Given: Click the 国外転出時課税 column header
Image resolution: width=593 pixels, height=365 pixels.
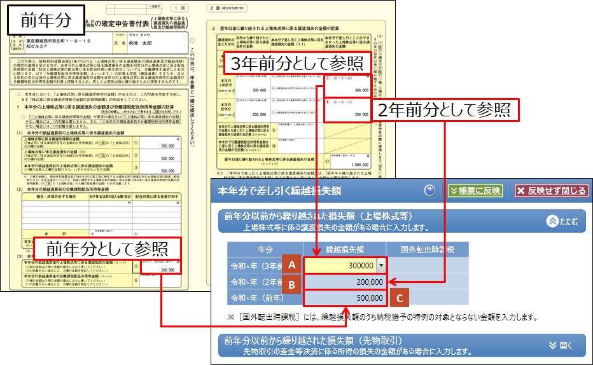Looking at the screenshot, I should (x=428, y=249).
